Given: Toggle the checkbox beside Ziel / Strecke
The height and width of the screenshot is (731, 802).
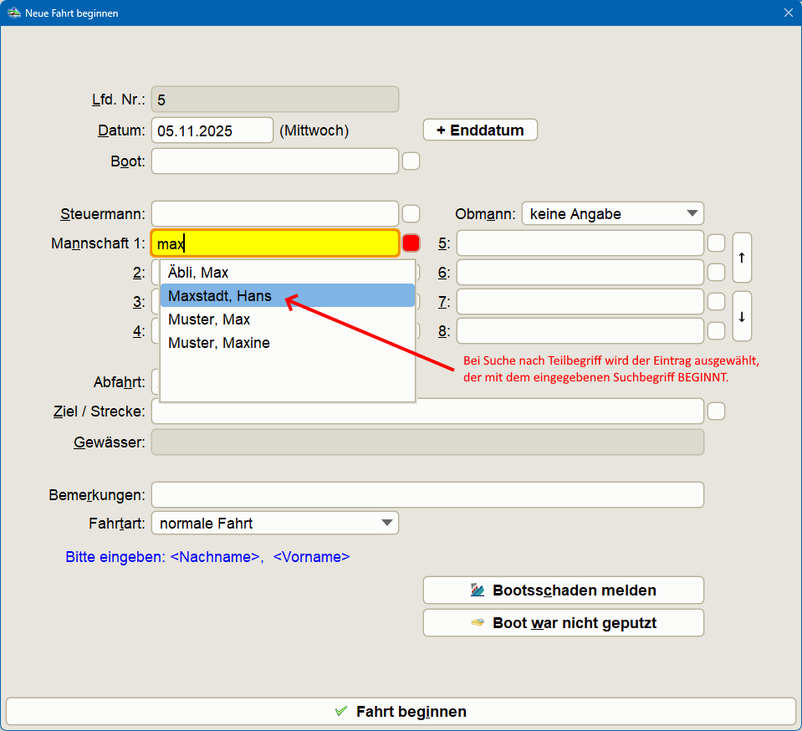Looking at the screenshot, I should tap(716, 411).
